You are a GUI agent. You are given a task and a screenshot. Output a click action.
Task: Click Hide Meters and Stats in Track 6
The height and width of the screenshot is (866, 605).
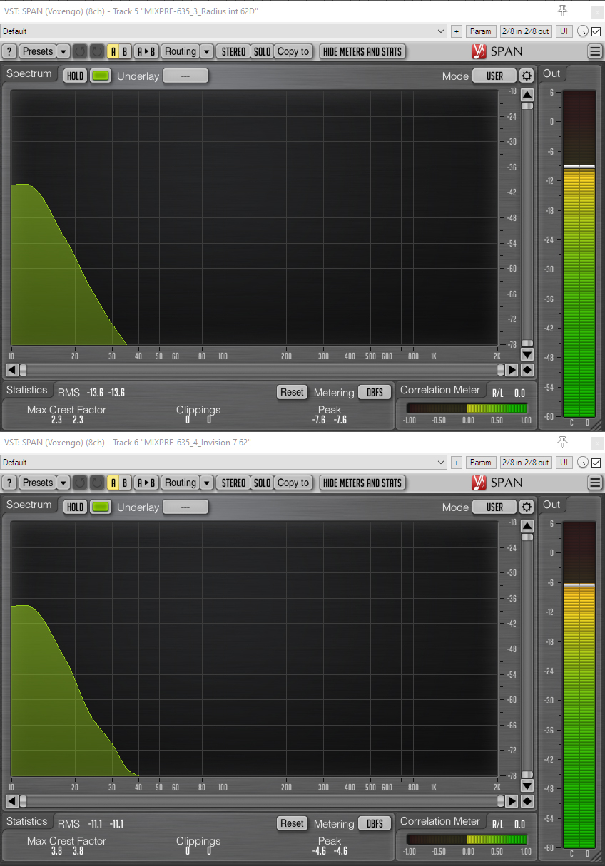tap(362, 483)
